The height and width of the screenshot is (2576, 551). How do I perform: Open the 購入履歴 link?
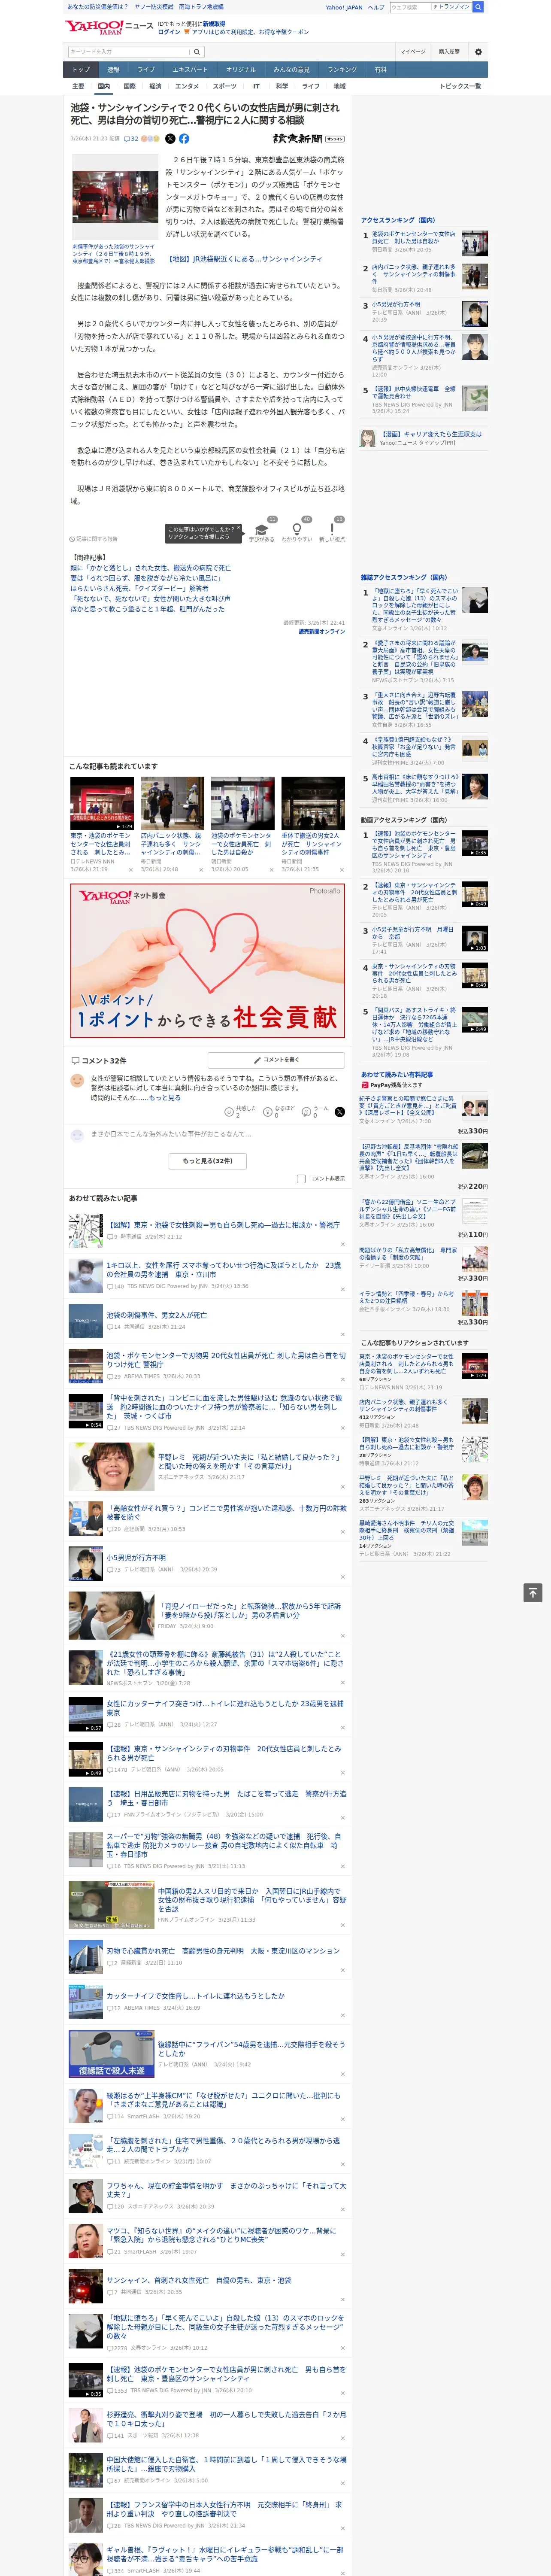point(449,52)
